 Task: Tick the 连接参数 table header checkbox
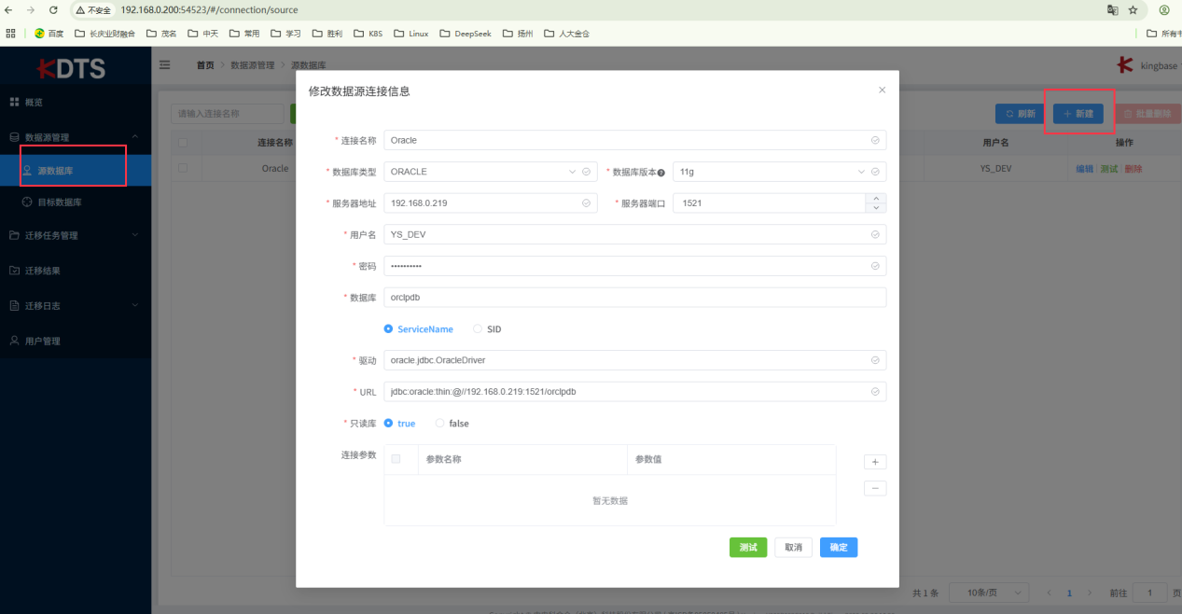(x=396, y=459)
